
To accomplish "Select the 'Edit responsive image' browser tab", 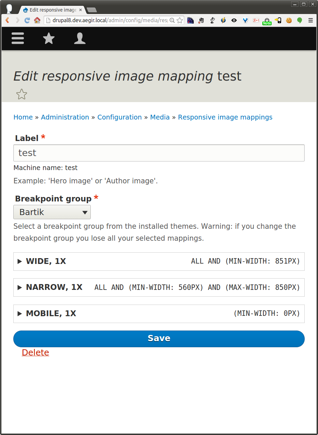I will click(x=51, y=10).
